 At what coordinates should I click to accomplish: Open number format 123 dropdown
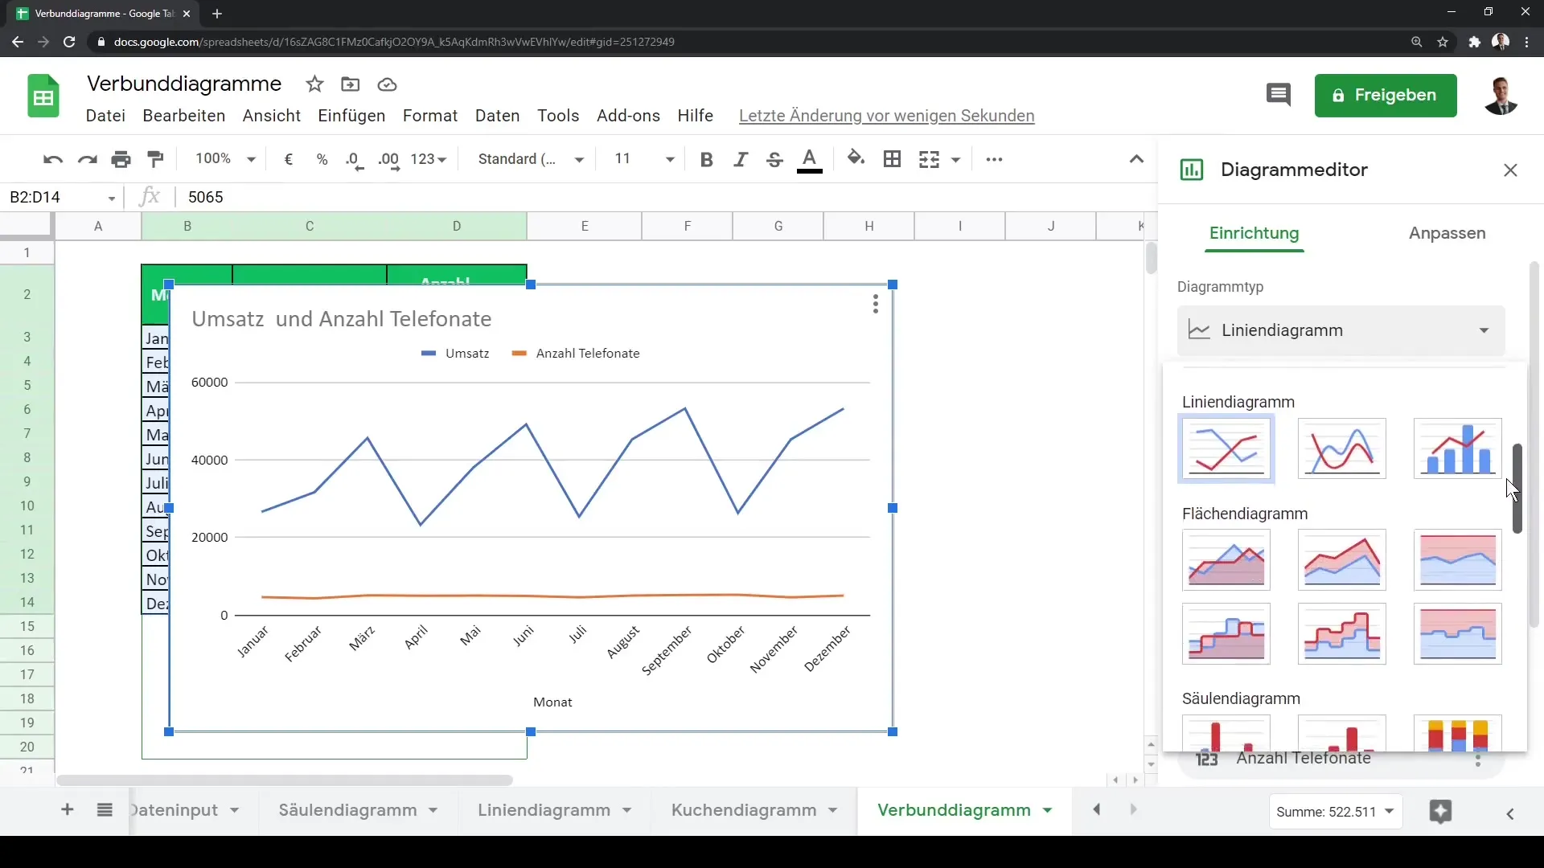pos(428,159)
